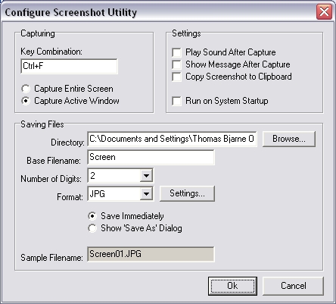Enable Copy Screenshot to Clipboard
This screenshot has height=304, width=336.
pos(176,77)
